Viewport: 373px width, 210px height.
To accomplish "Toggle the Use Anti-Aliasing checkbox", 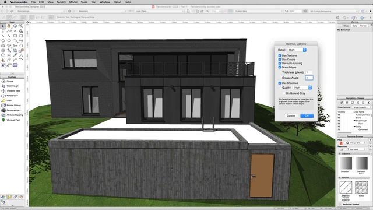I will [280, 63].
